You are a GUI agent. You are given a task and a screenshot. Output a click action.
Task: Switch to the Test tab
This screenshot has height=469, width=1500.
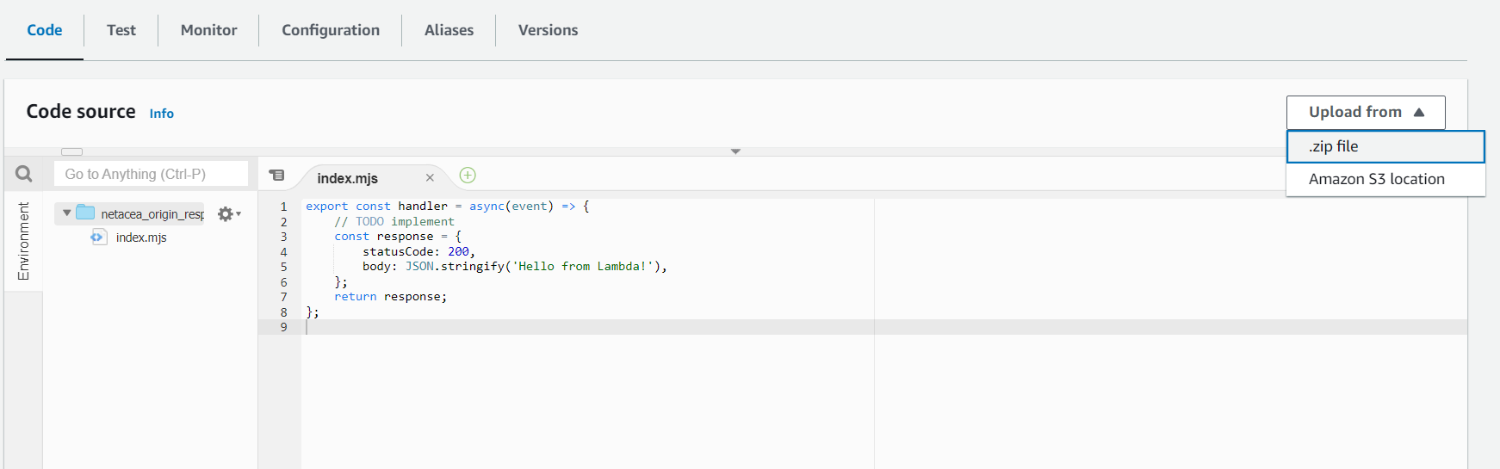pyautogui.click(x=121, y=30)
